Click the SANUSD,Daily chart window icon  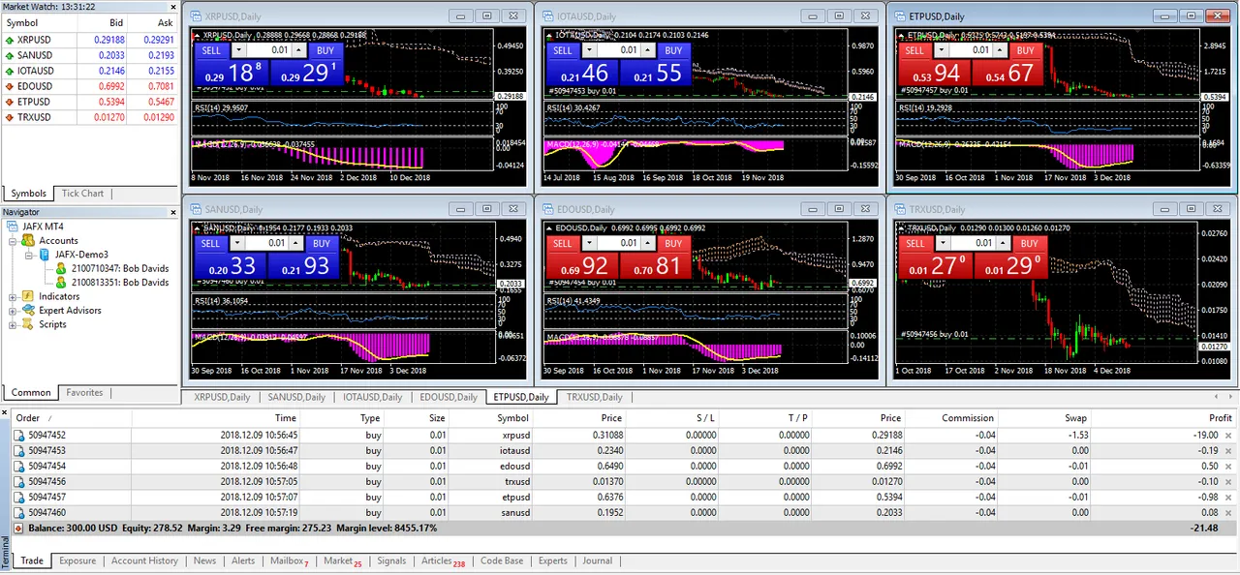196,209
